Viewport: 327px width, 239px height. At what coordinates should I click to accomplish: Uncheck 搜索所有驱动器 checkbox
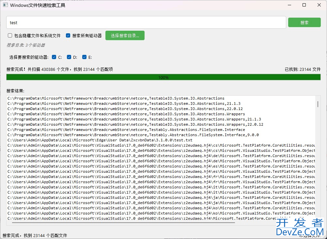[x=68, y=36]
